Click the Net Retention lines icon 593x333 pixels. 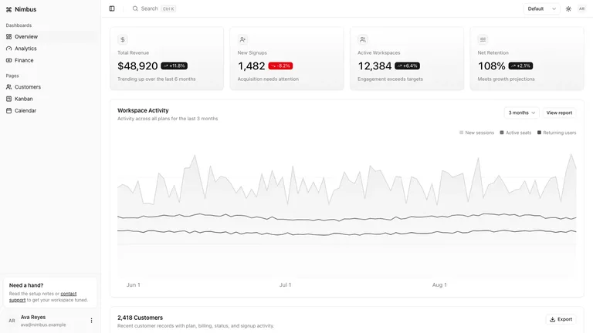pyautogui.click(x=483, y=39)
